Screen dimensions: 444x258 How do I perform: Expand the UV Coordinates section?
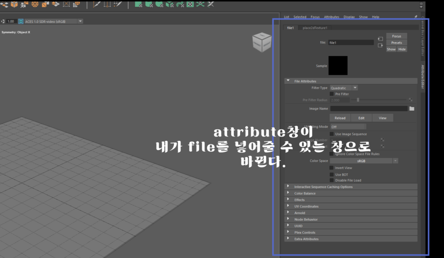(351, 206)
